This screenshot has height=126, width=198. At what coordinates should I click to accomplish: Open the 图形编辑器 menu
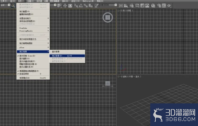[54, 1]
